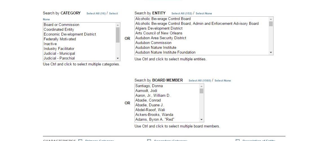Image resolution: width=317 pixels, height=141 pixels.
Task: Check the Secondary Category checkbox
Action: (x=149, y=140)
